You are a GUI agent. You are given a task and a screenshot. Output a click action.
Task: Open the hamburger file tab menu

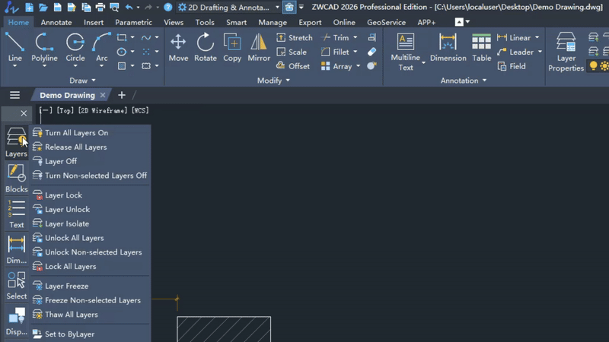point(14,95)
